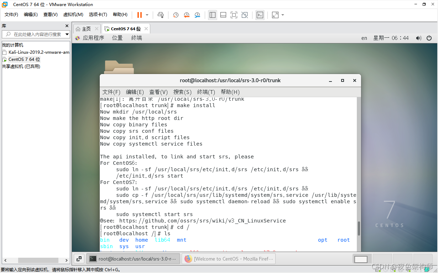This screenshot has height=273, width=438.
Task: Click the show desktop icon in taskbar
Action: [x=79, y=259]
